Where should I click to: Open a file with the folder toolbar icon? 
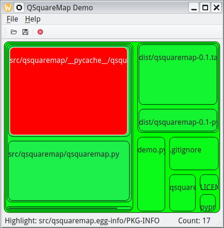[14, 32]
